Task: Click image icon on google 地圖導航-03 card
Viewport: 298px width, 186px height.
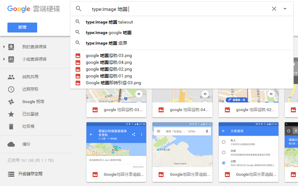Action: pos(95,110)
